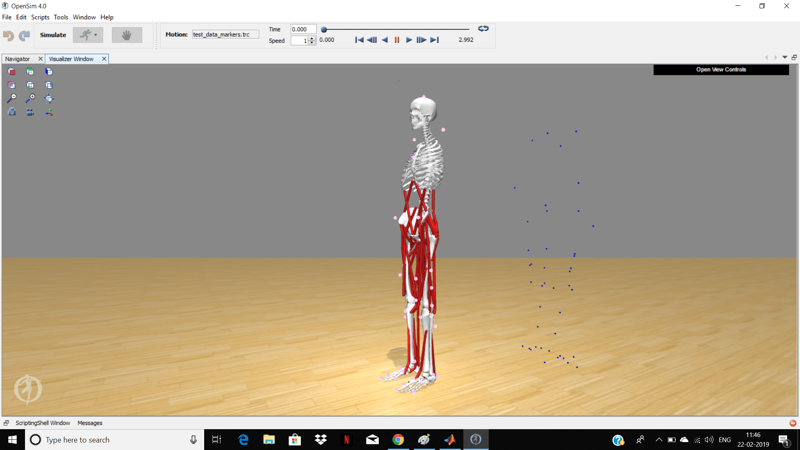This screenshot has height=450, width=800.
Task: Click the Time input field
Action: point(303,29)
